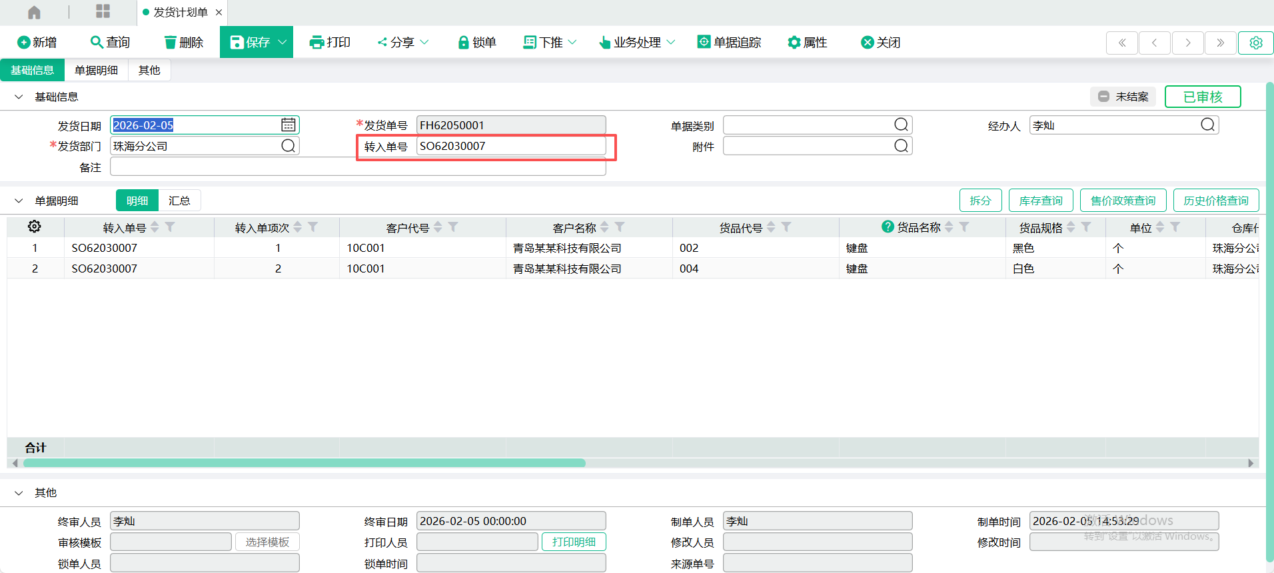Click the settings gear at top right
Viewport: 1274px width, 573px height.
coord(1255,43)
